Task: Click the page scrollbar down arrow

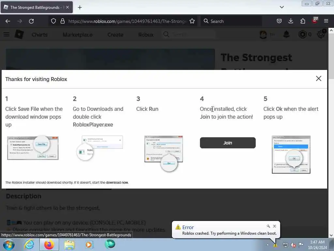Action: pyautogui.click(x=331, y=235)
